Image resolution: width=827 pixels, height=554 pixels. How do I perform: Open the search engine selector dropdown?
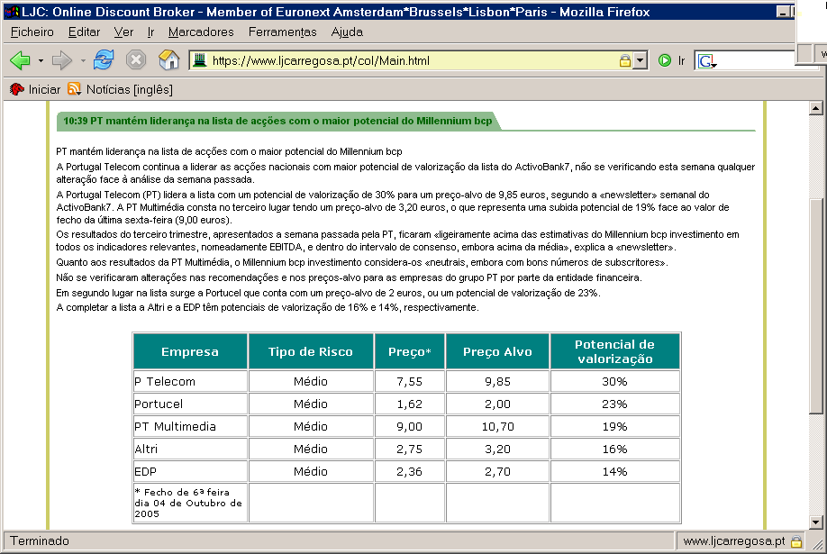707,62
